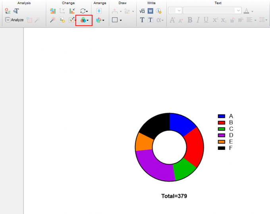The image size is (270, 214).
Task: Select the Total=379 label
Action: [x=174, y=196]
